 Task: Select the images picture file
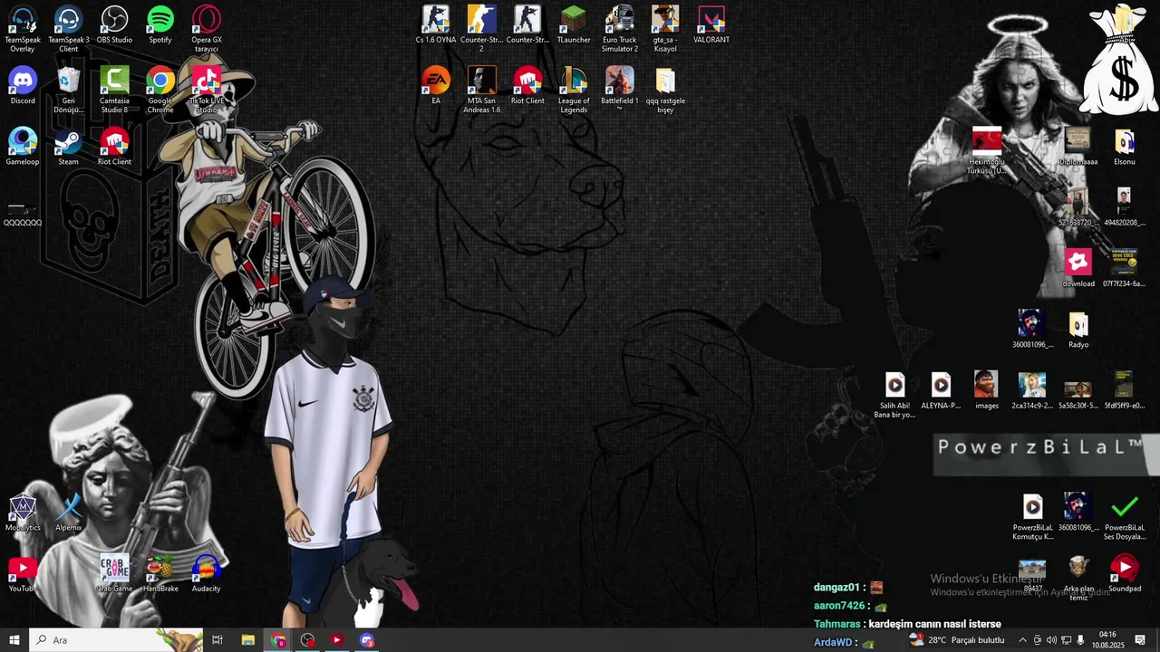[x=987, y=390]
